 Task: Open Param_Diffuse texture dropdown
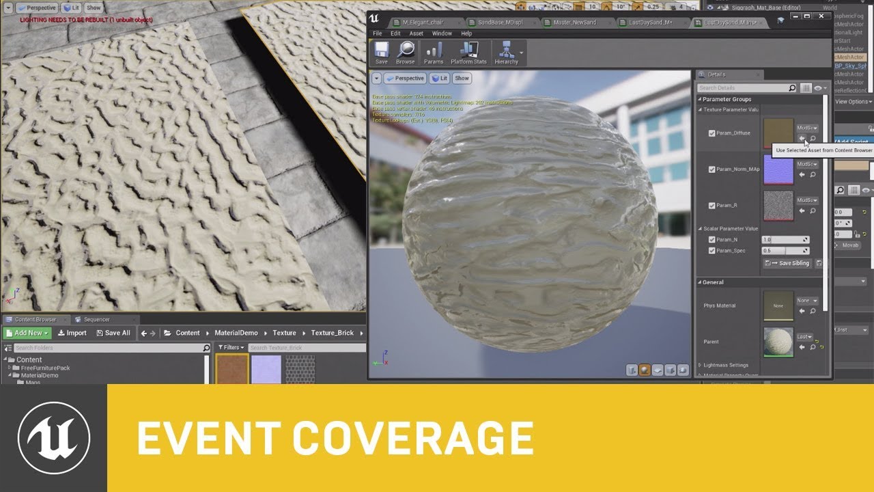click(x=807, y=128)
